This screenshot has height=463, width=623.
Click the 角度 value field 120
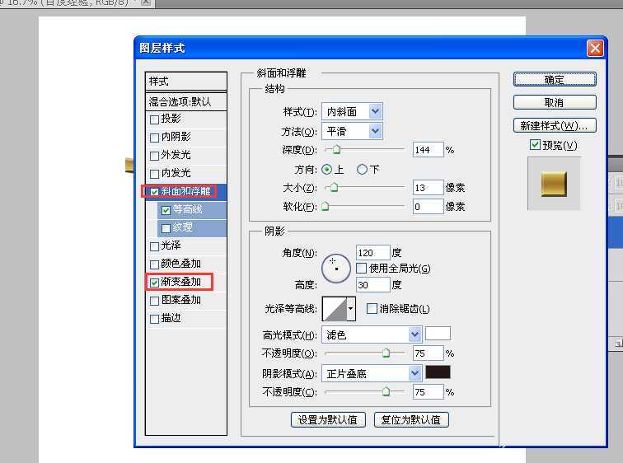point(373,253)
